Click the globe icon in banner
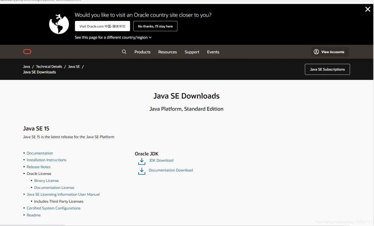The width and height of the screenshot is (374, 226). coord(59,24)
